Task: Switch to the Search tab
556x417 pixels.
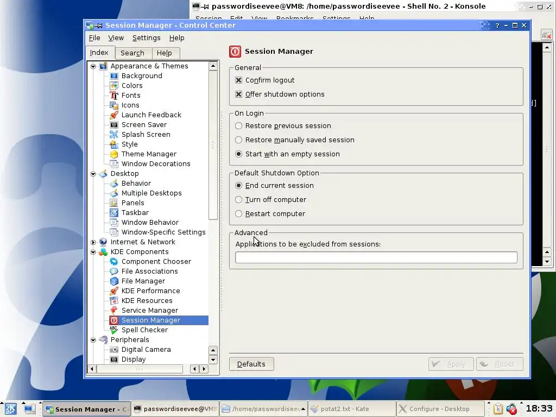Action: pyautogui.click(x=132, y=53)
